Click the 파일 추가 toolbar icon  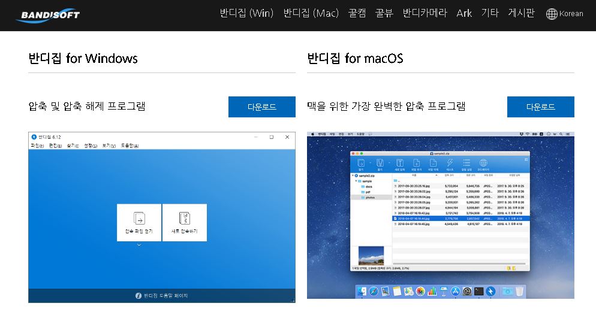click(417, 164)
